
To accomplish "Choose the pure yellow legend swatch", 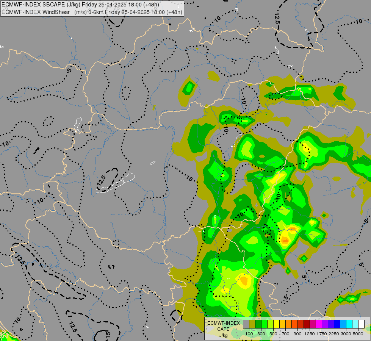I will 276,324.
